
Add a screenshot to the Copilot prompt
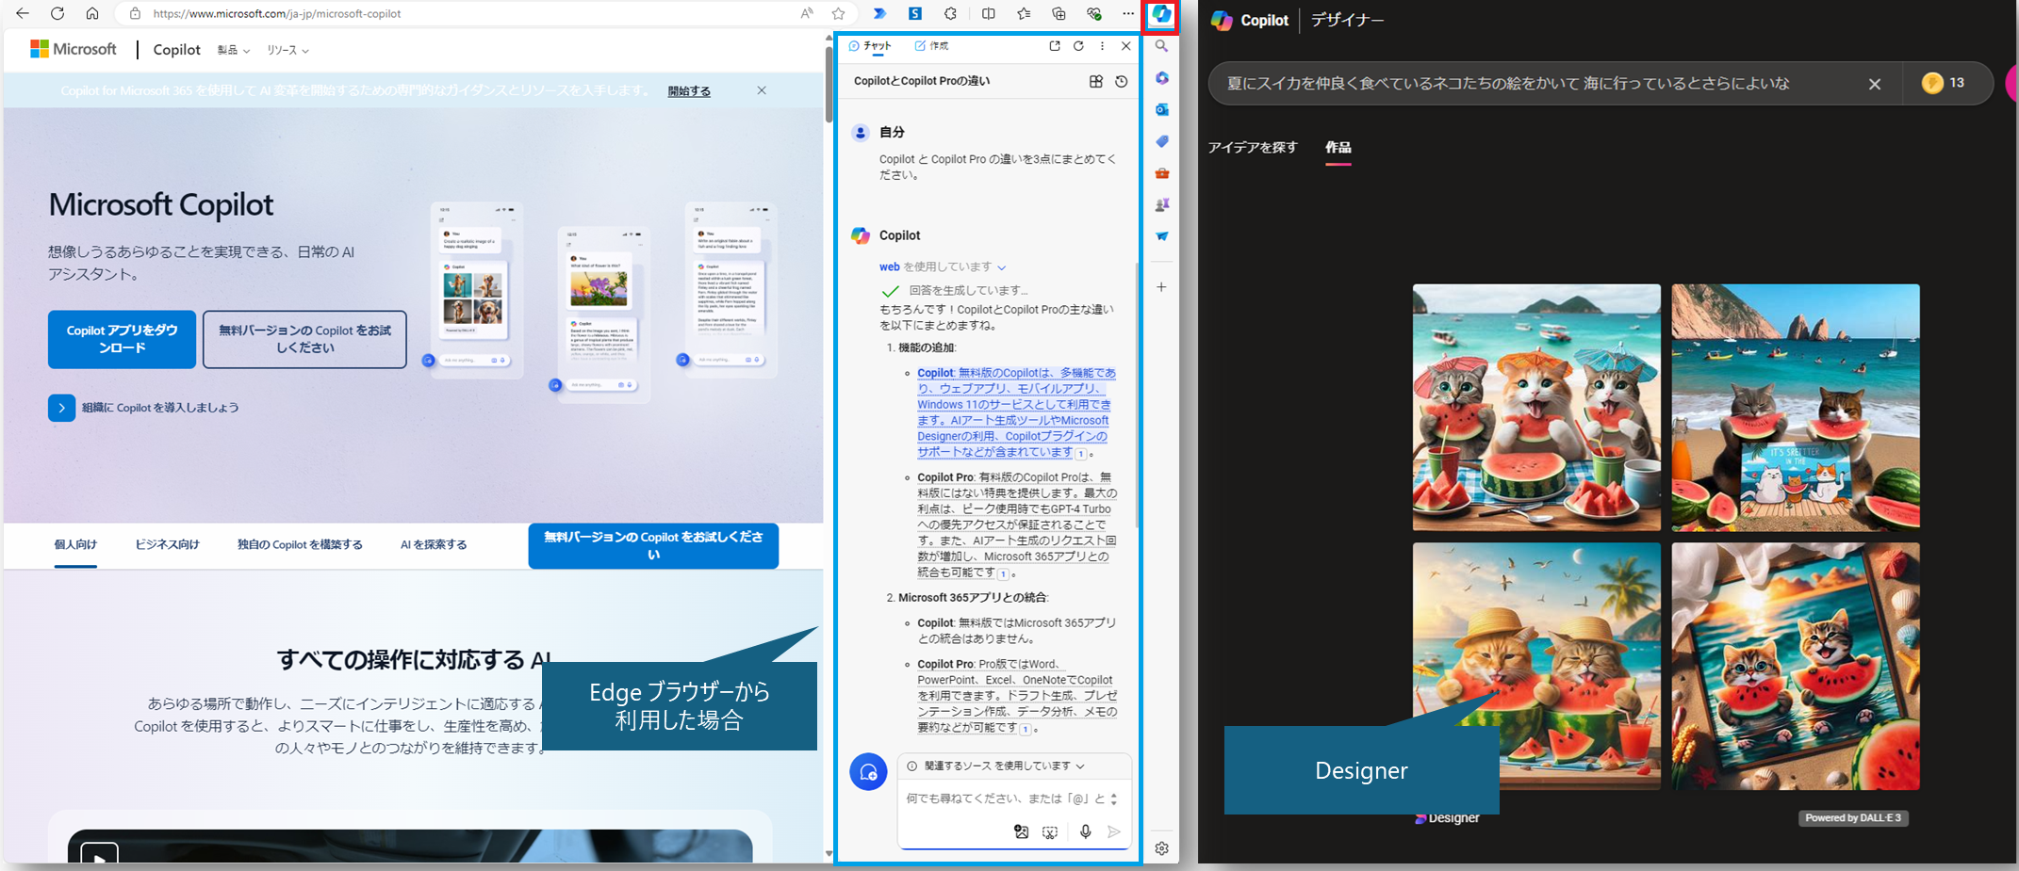point(1050,831)
